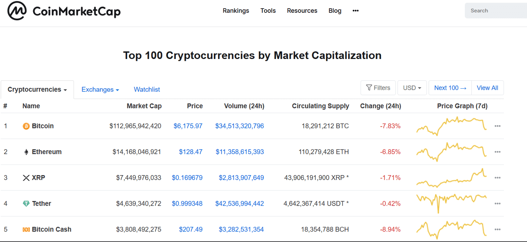
Task: Click XRP price $0.169679
Action: click(x=187, y=178)
